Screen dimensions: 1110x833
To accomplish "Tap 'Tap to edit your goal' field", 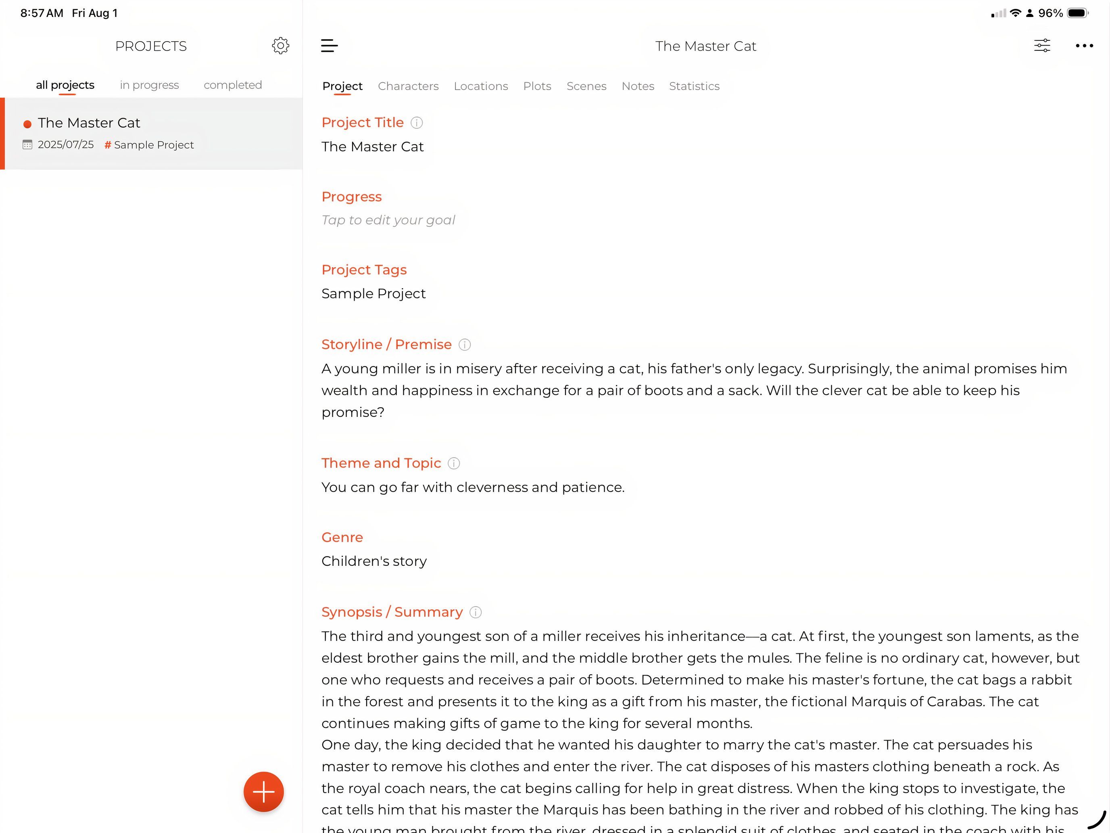I will (x=388, y=220).
